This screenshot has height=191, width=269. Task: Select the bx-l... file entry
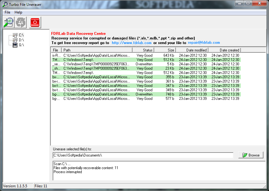coord(56,86)
